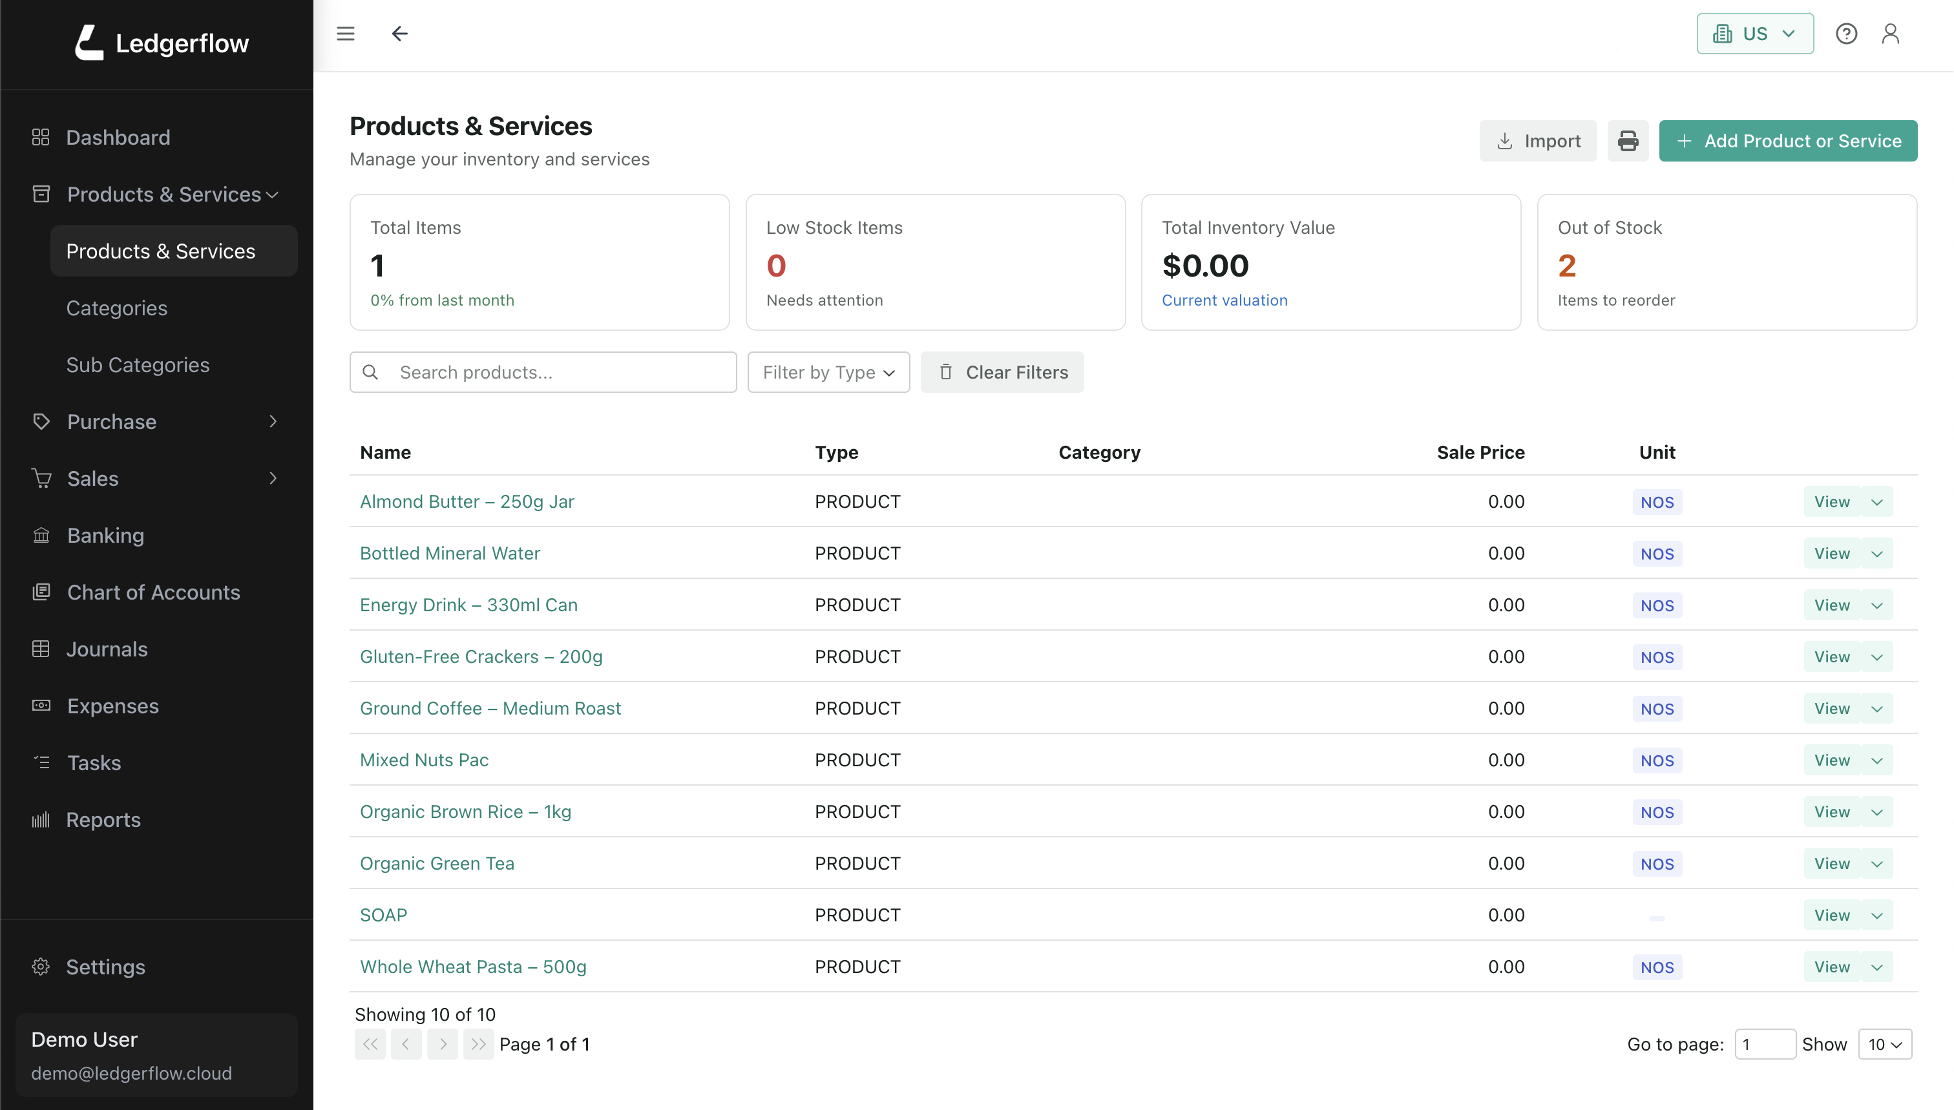Open Filter by Type dropdown

[x=828, y=372]
